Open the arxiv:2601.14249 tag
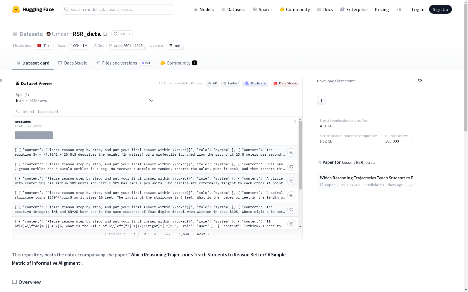 point(126,46)
